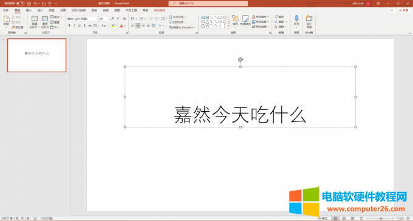The height and width of the screenshot is (221, 413).
Task: Open the slide Layout dropdown
Action: coord(56,17)
